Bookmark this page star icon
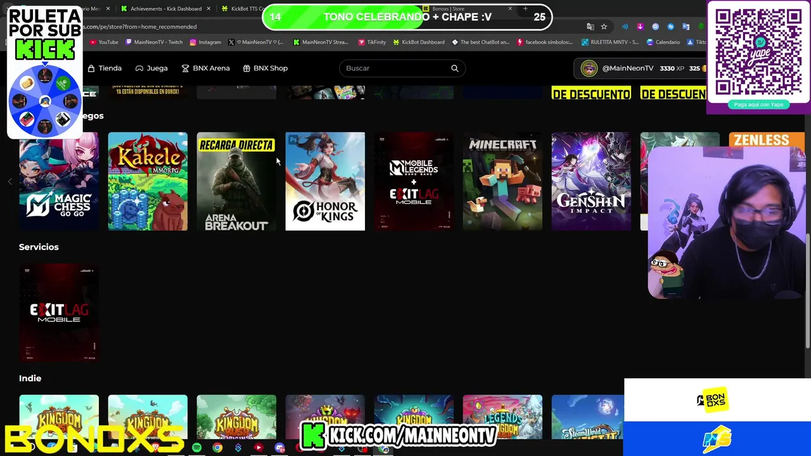The height and width of the screenshot is (456, 811). click(604, 27)
